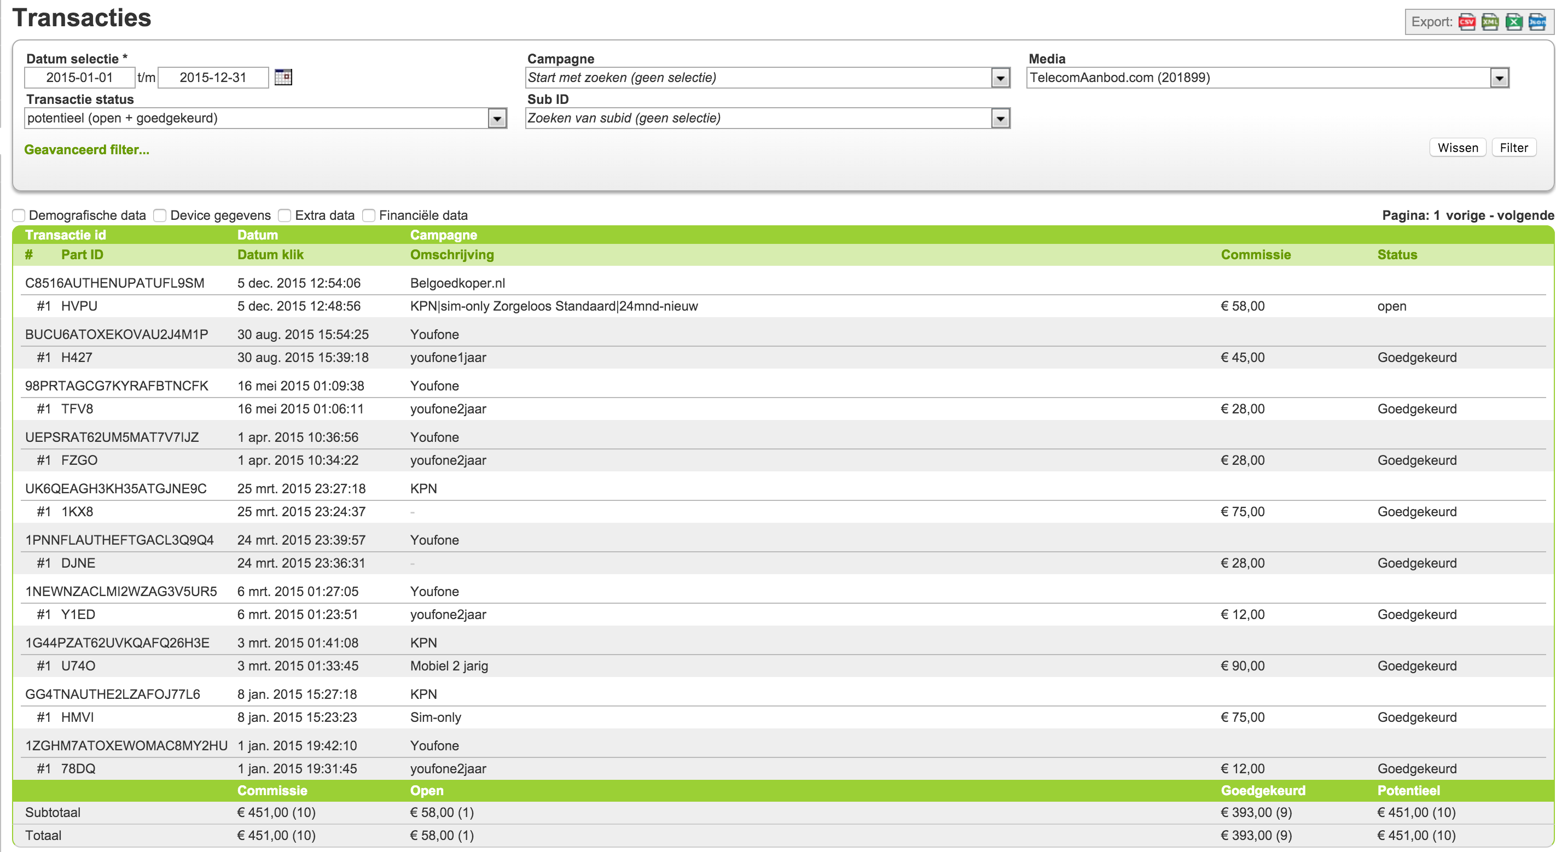Open the Transactie status dropdown

coord(266,118)
